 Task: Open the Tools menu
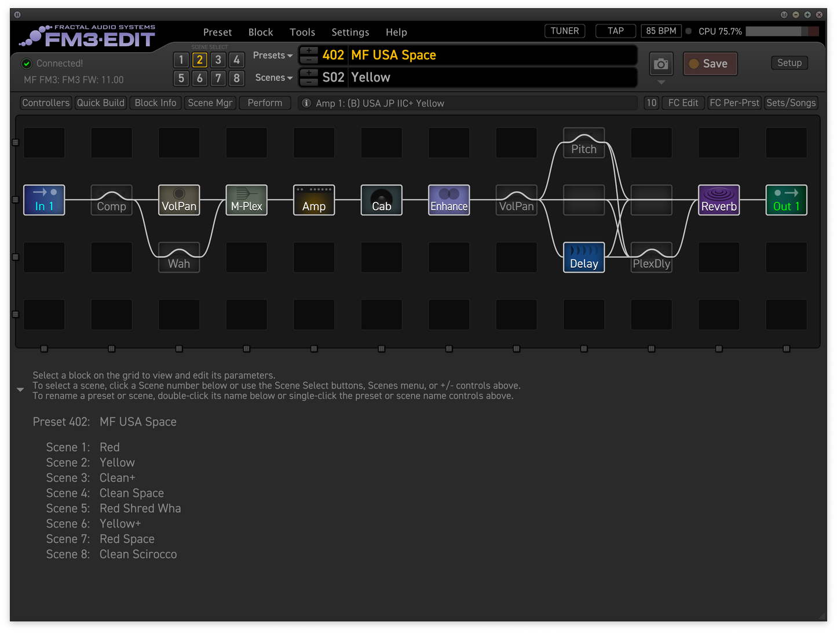[302, 32]
